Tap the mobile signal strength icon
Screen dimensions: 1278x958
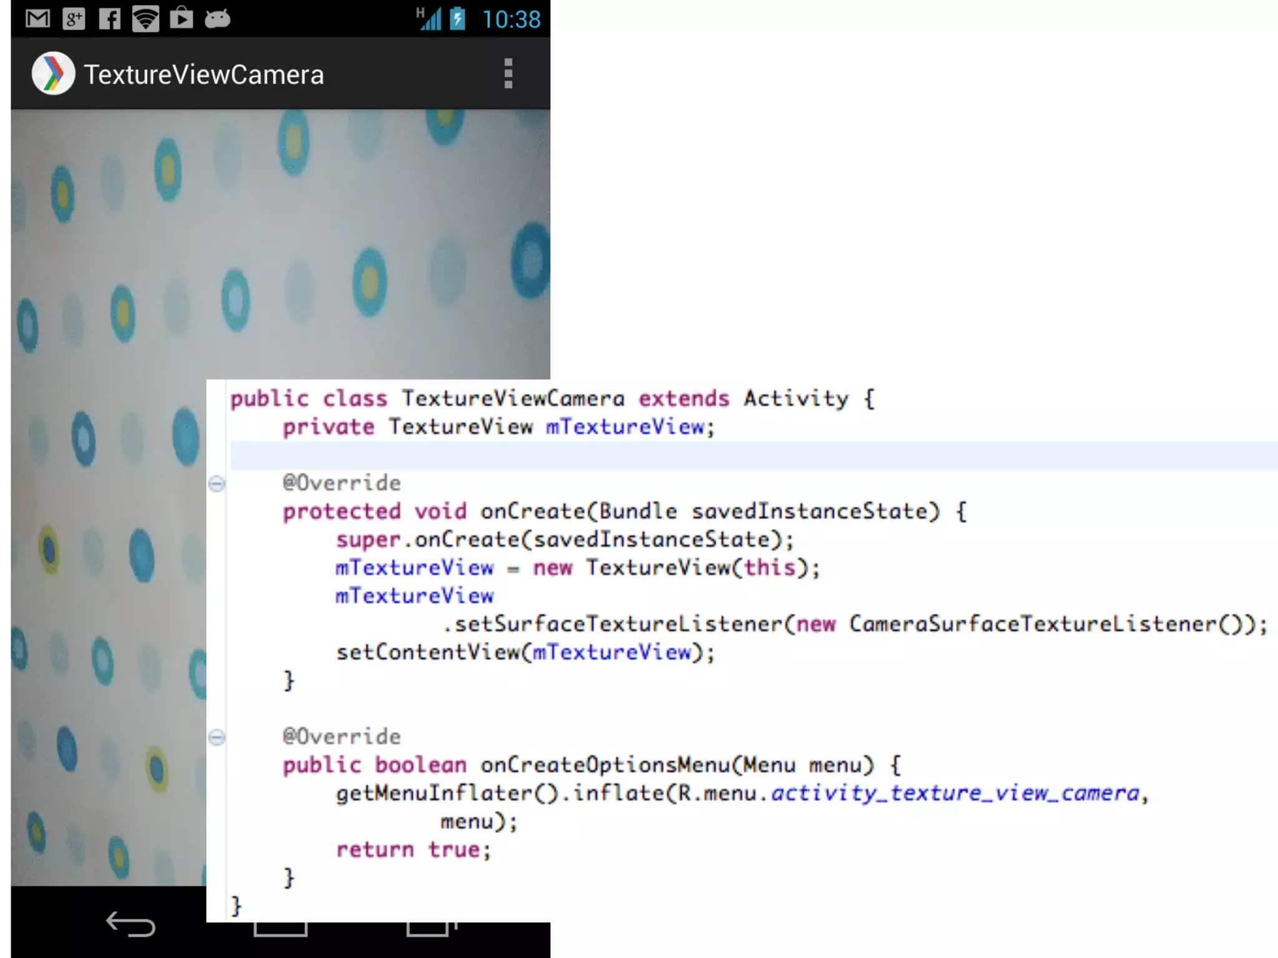[429, 19]
